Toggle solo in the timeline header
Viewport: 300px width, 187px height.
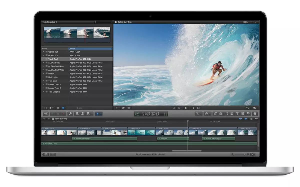coord(251,119)
